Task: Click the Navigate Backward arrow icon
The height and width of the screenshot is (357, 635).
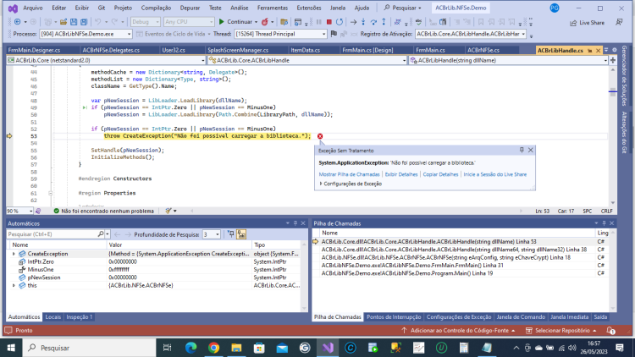Action: pyautogui.click(x=18, y=22)
